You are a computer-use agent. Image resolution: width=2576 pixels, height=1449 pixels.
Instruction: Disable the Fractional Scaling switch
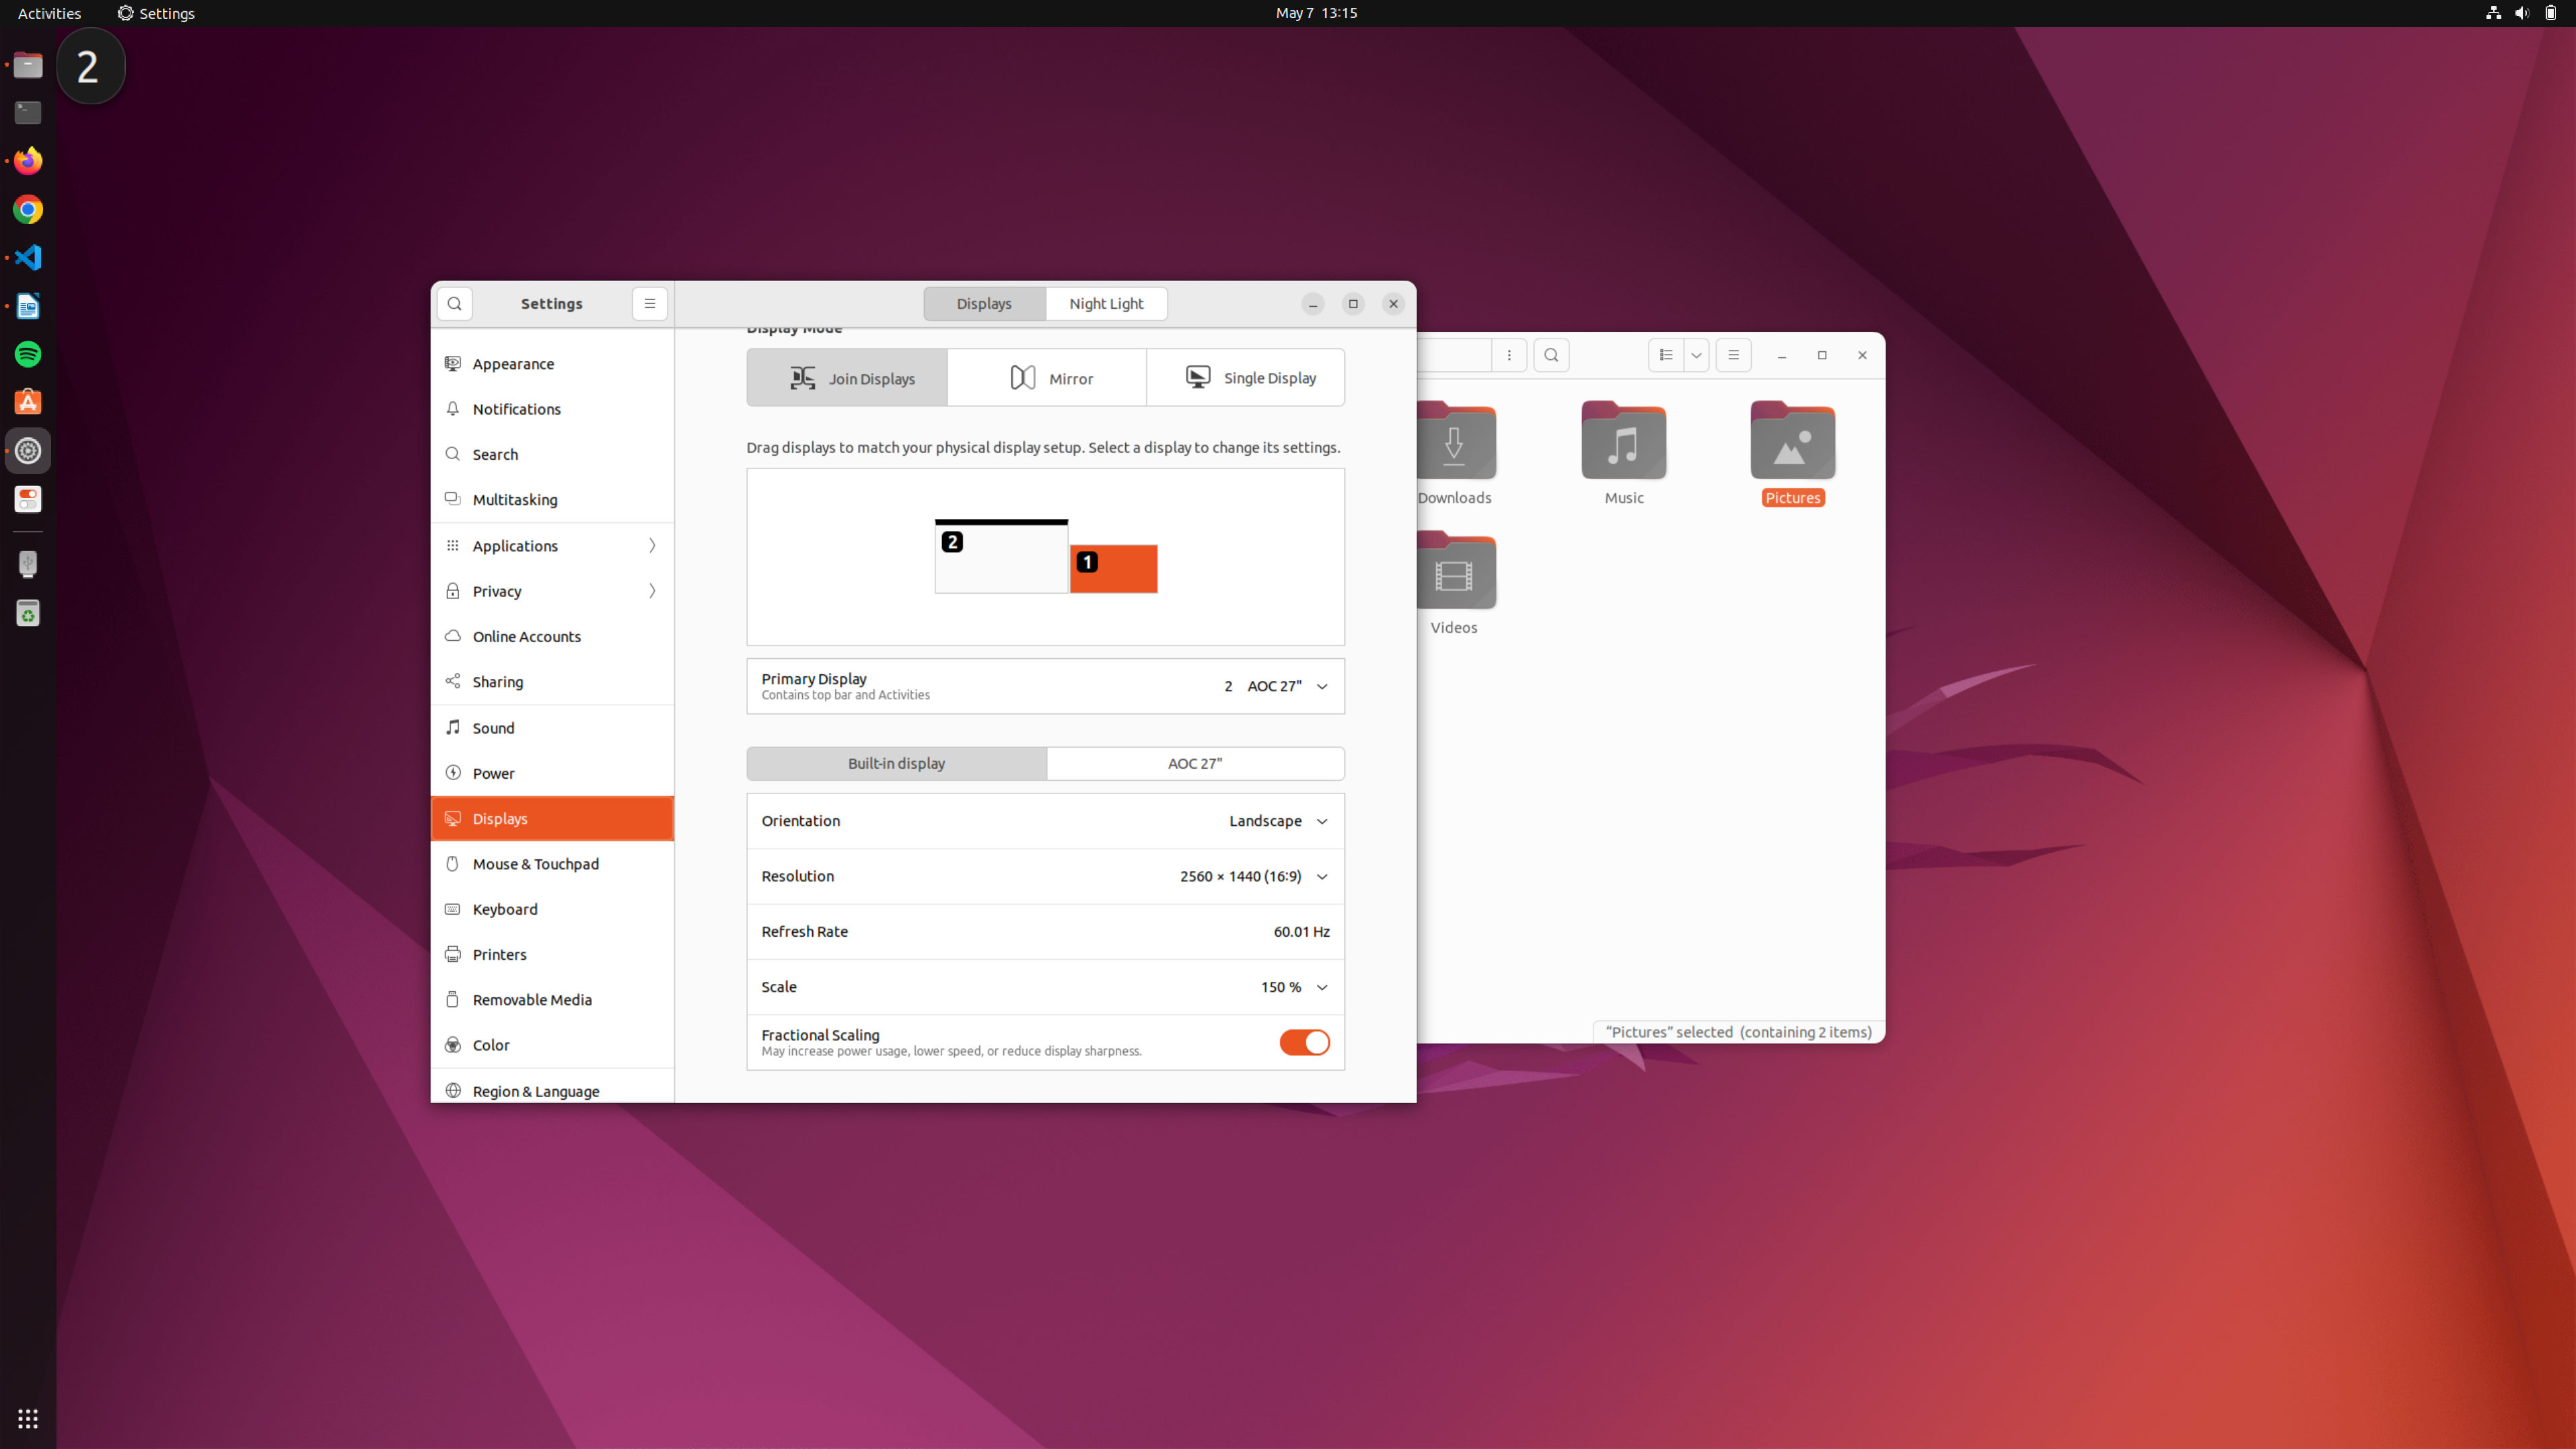[x=1304, y=1042]
